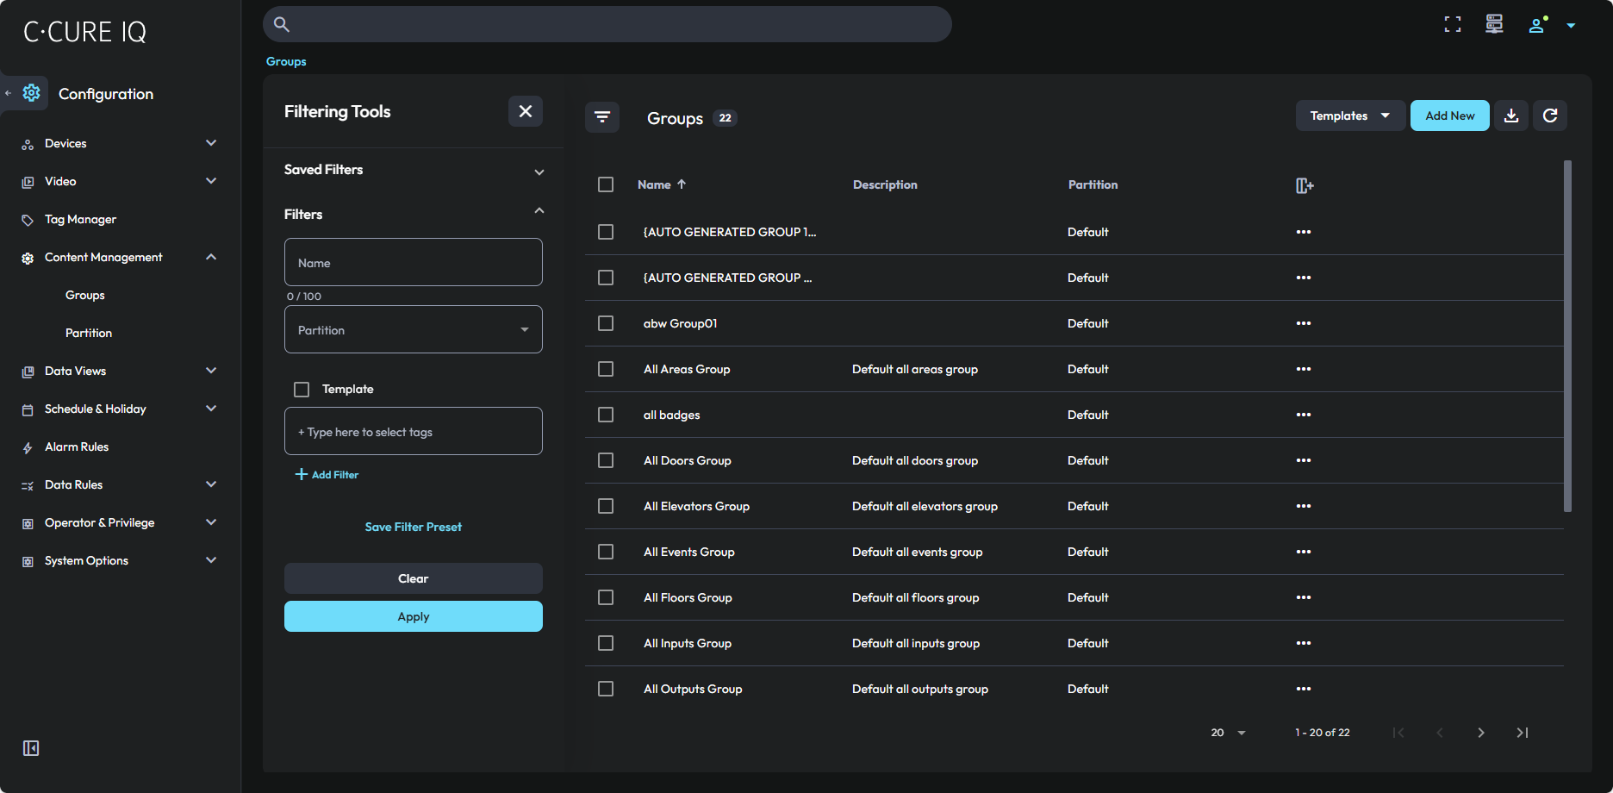The width and height of the screenshot is (1613, 793).
Task: Click the download/export groups icon
Action: click(1511, 116)
